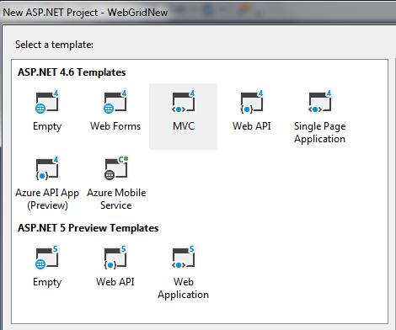The image size is (396, 330).
Task: Pick the ASP.NET 5 Empty template icon
Action: pyautogui.click(x=47, y=258)
